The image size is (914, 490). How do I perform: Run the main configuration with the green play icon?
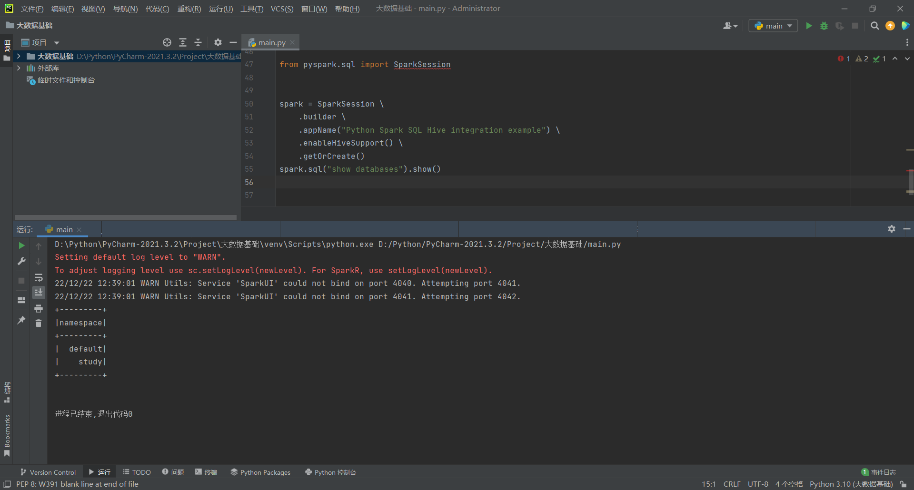tap(809, 26)
